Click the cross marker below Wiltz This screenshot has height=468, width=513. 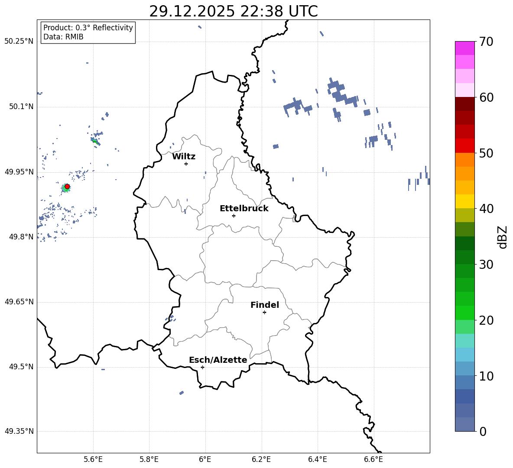coord(186,164)
